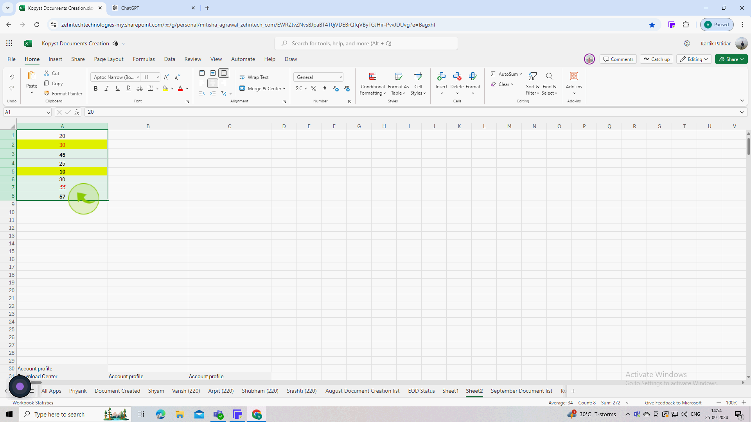Open the settings gear icon
The height and width of the screenshot is (422, 751).
click(687, 43)
